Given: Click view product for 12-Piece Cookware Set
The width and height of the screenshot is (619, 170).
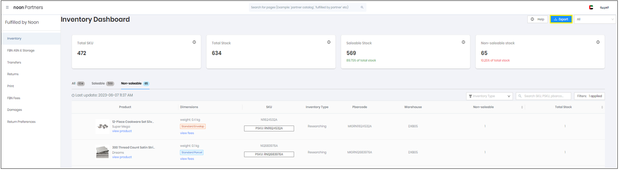Looking at the screenshot, I should pos(122,131).
